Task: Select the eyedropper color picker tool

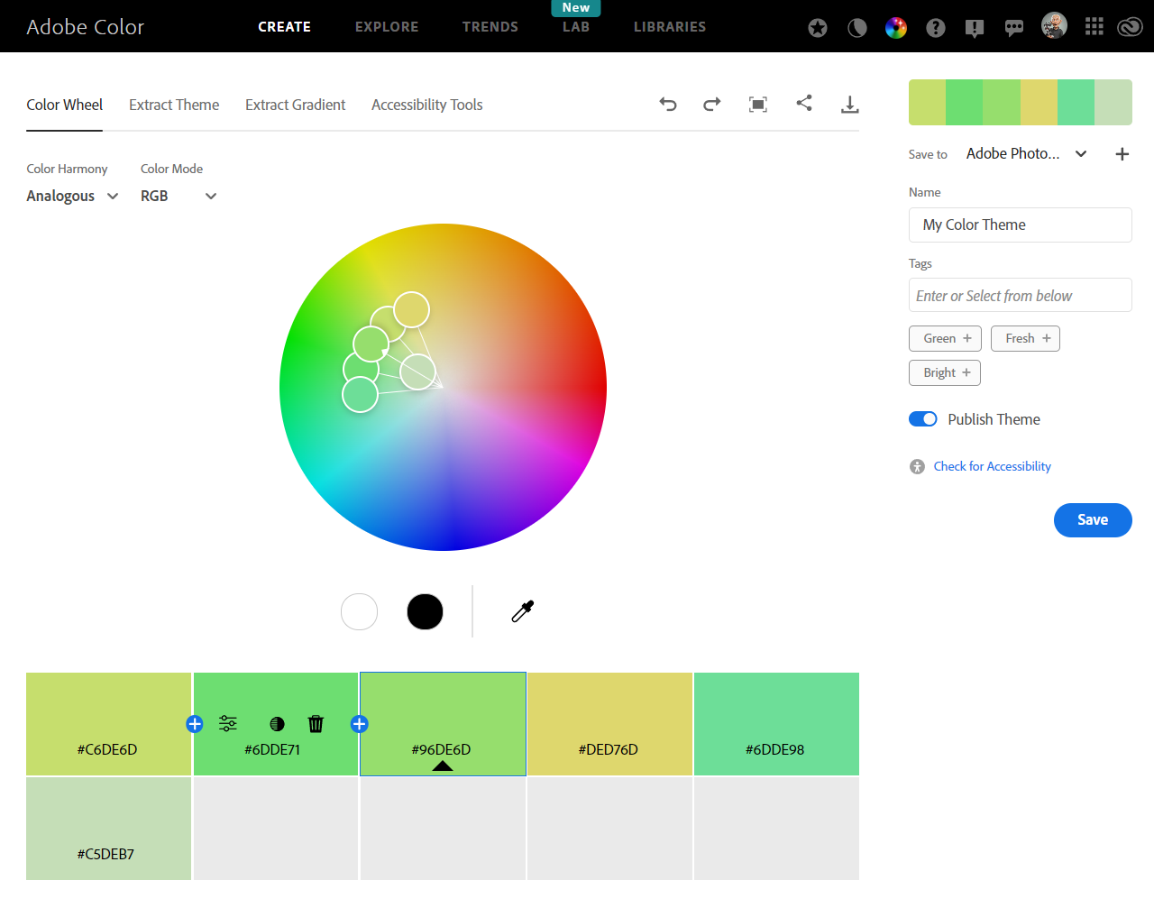Action: tap(523, 611)
